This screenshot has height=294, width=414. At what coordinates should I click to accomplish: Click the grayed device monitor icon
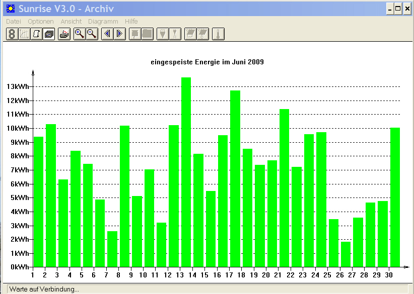pos(135,34)
